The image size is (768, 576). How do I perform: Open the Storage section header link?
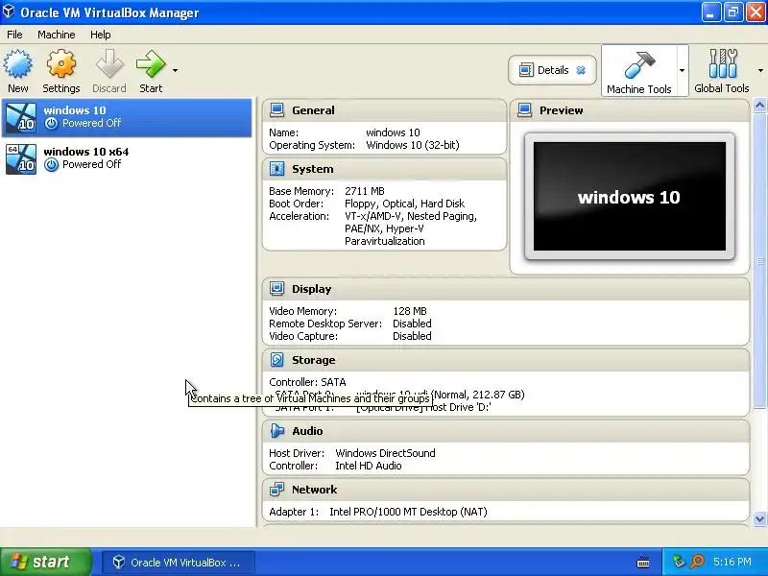(x=314, y=360)
